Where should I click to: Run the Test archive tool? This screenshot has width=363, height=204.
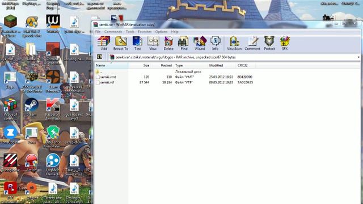(x=137, y=43)
